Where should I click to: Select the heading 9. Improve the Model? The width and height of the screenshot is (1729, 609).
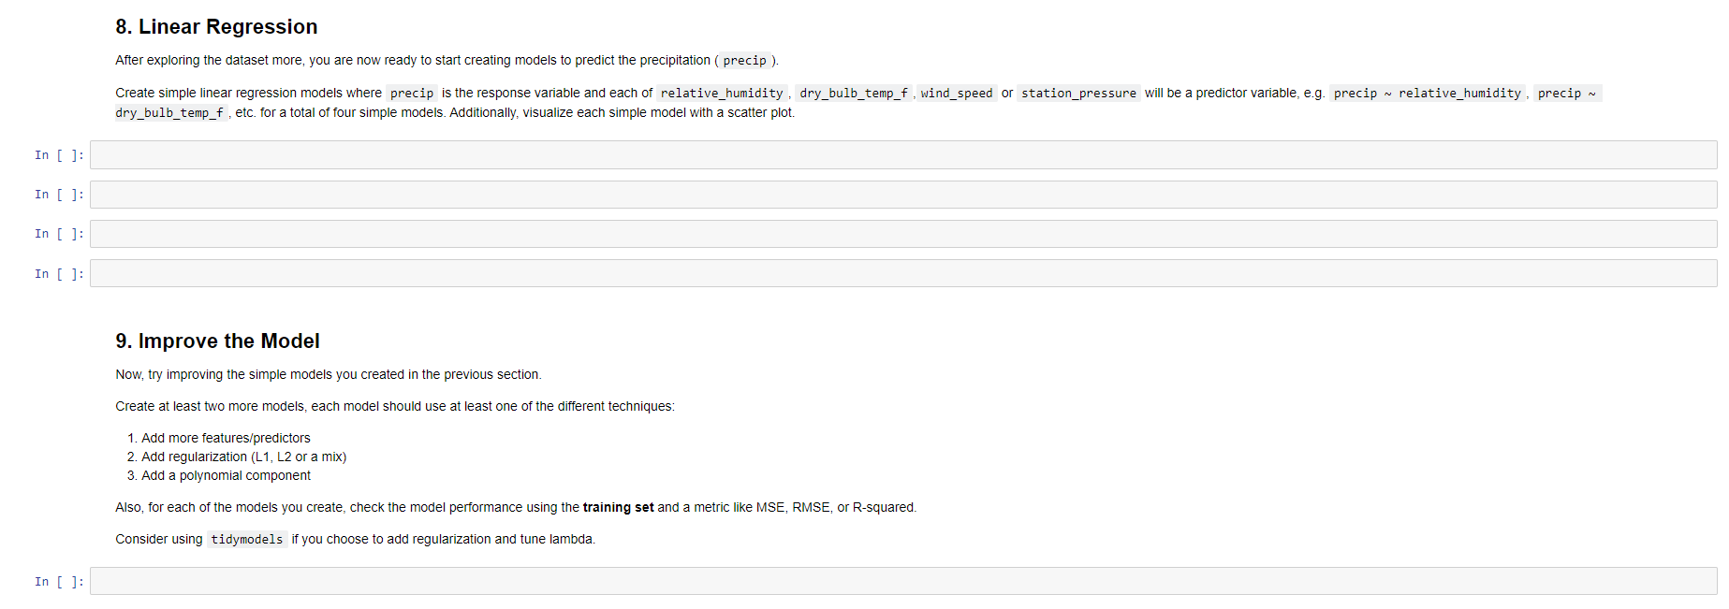tap(217, 341)
